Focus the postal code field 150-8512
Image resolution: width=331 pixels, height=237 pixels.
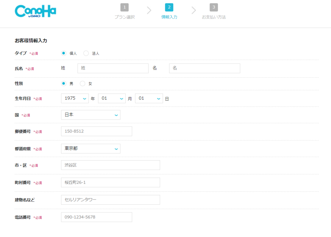pos(96,131)
